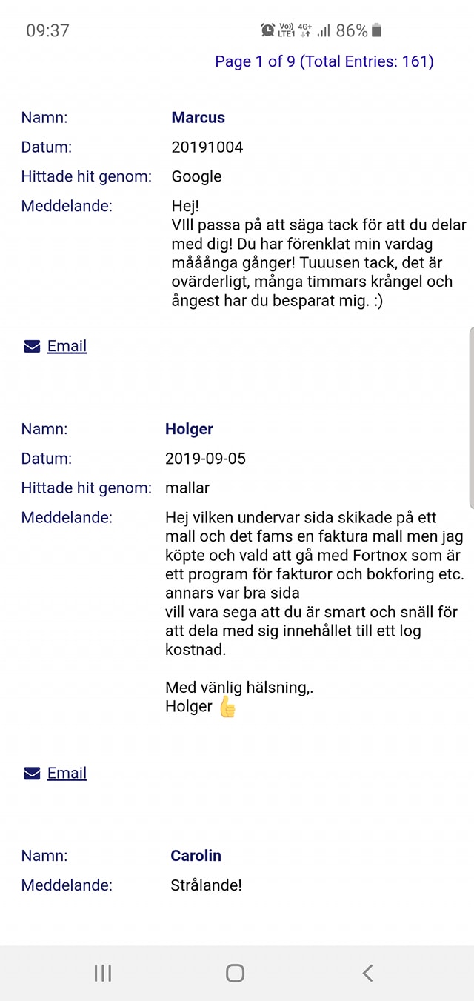The image size is (474, 1001).
Task: Open Email link below Holger's entry
Action: coord(67,773)
